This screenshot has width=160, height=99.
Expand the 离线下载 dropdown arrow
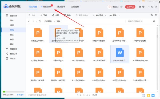point(105,15)
